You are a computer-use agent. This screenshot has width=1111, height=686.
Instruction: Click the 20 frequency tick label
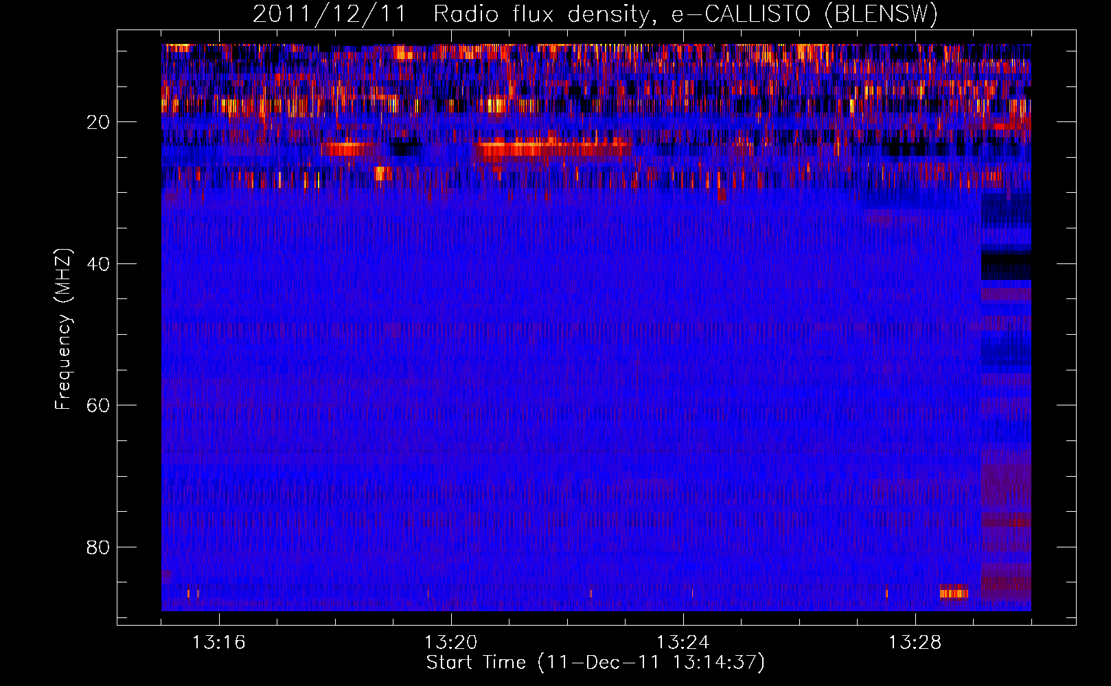click(99, 123)
